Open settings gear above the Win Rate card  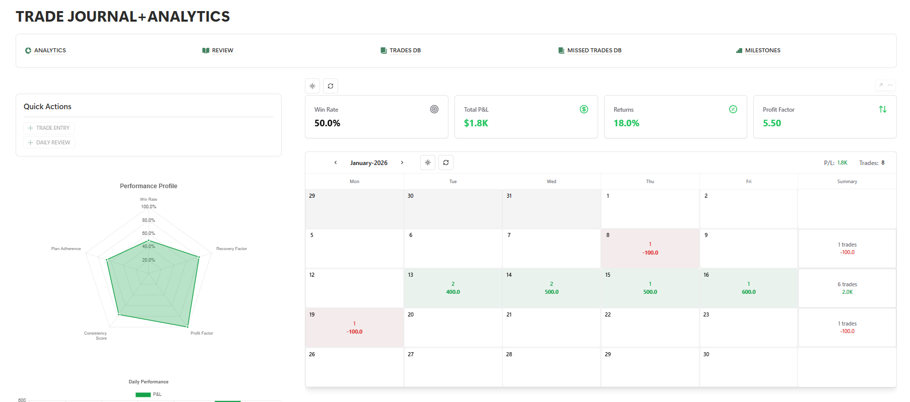[312, 86]
